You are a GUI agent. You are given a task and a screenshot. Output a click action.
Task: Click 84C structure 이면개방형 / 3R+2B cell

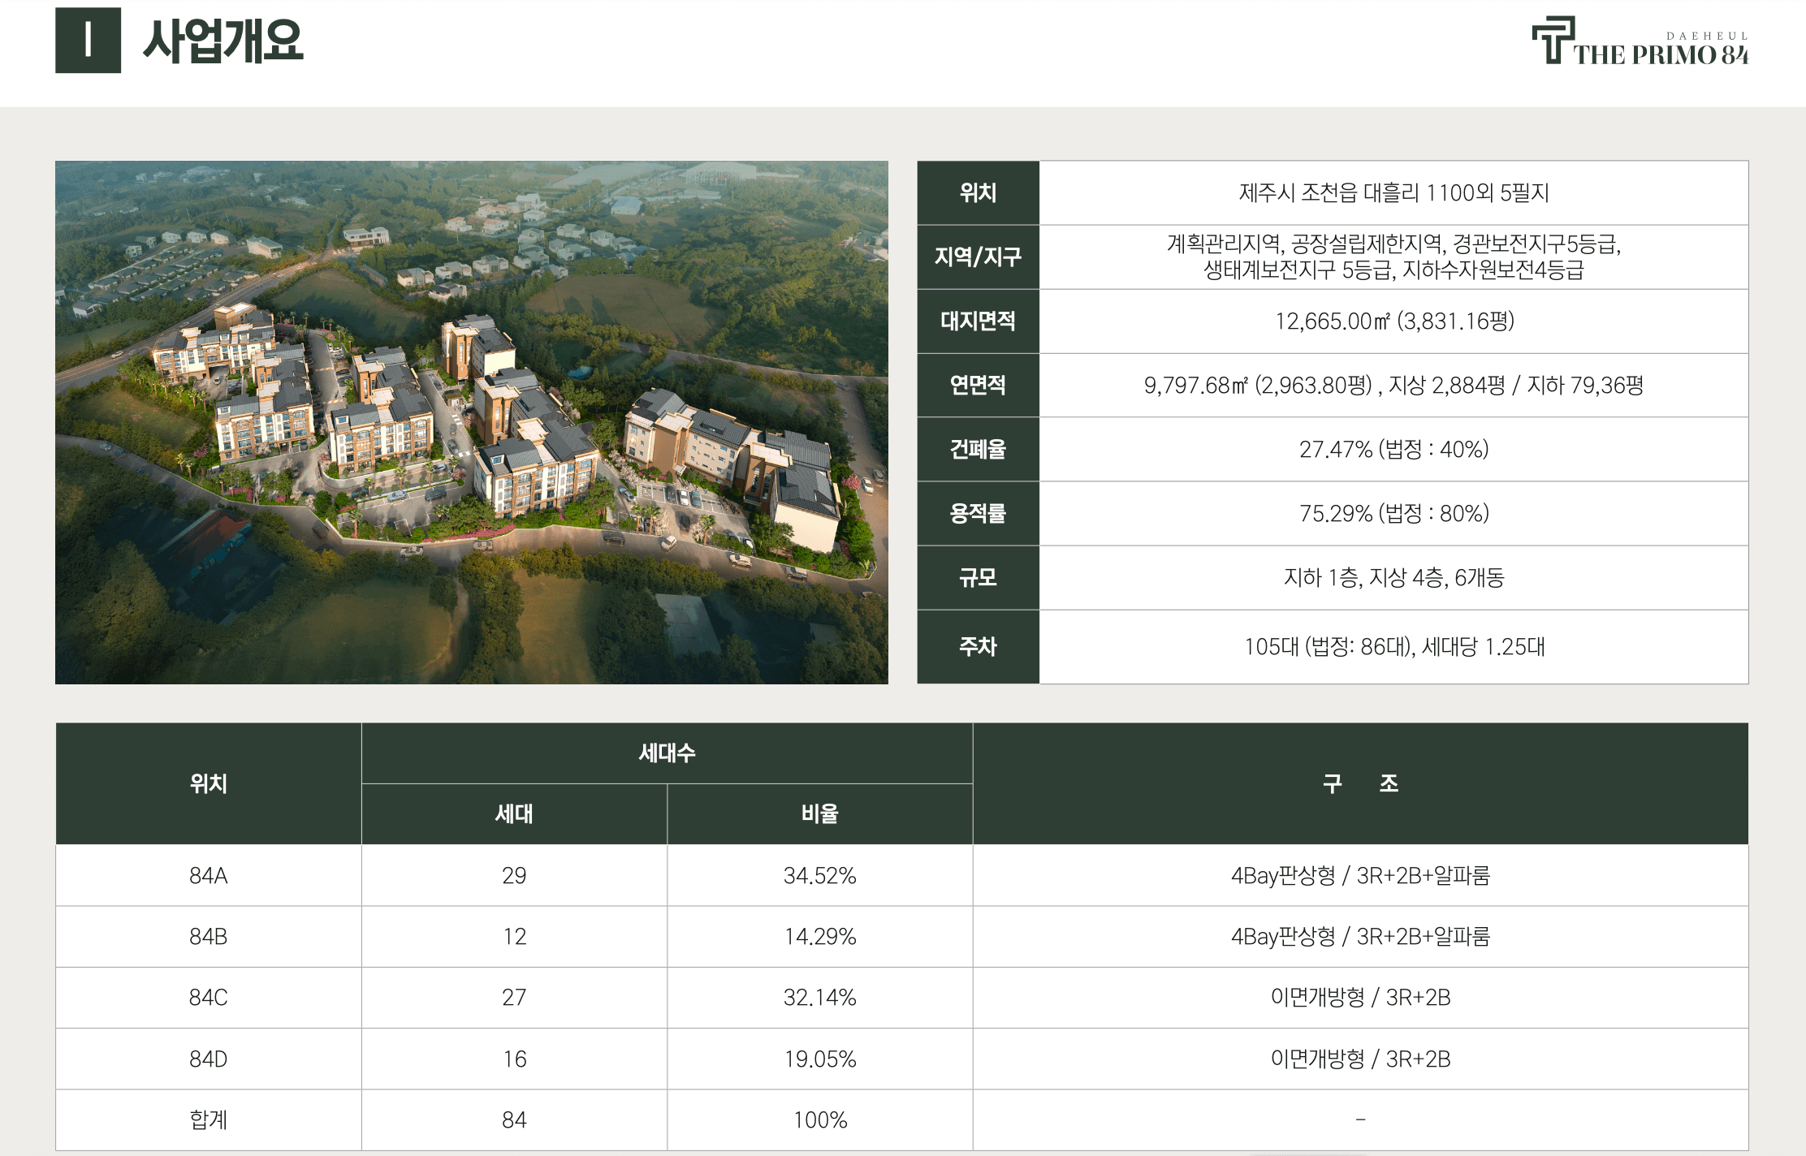(x=1360, y=998)
